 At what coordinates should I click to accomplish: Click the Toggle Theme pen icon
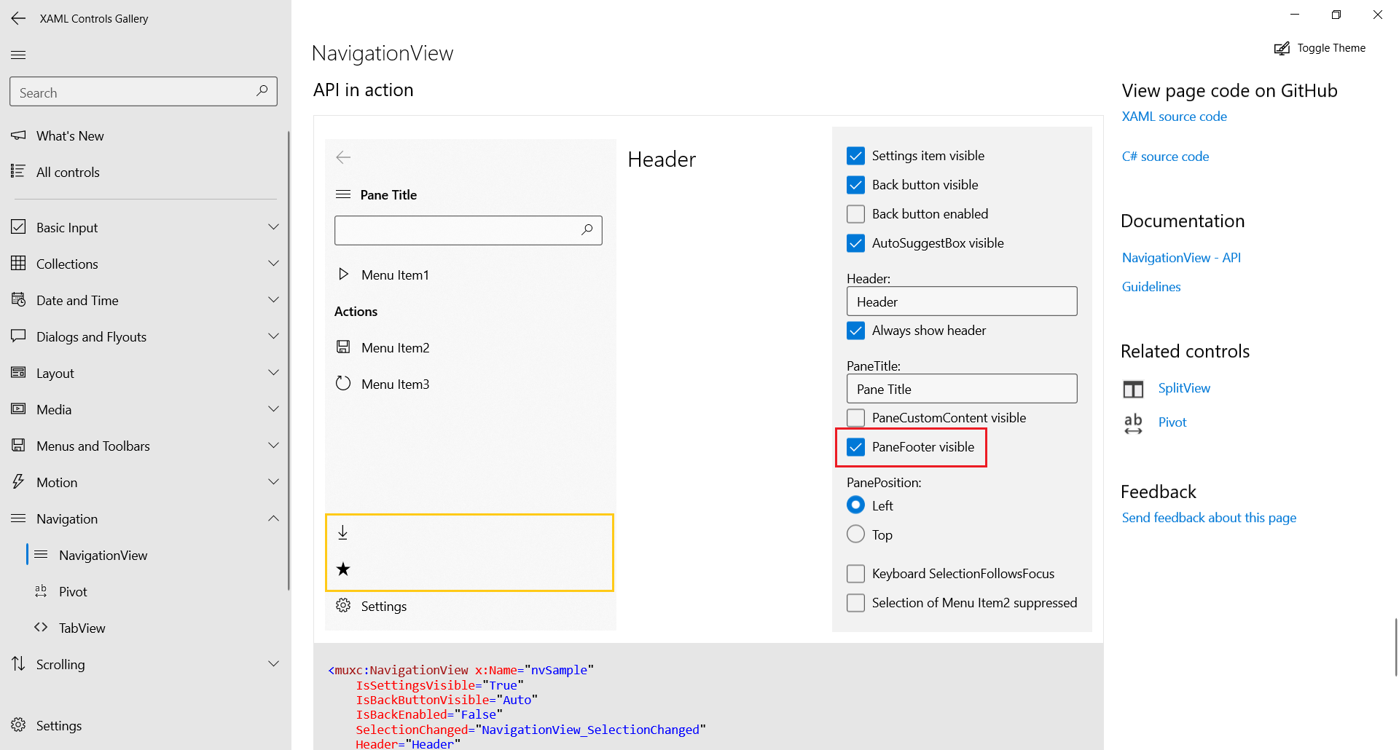(x=1282, y=48)
